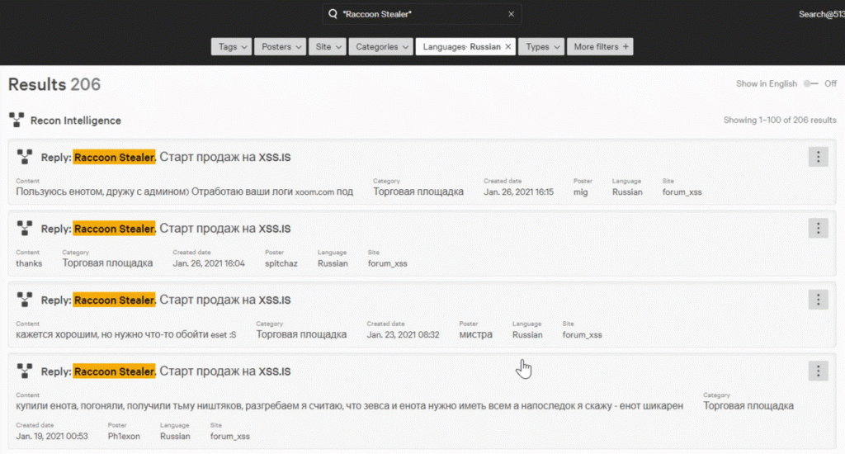Image resolution: width=845 pixels, height=454 pixels.
Task: Click forum_xss site in spitchaz's result
Action: tap(388, 263)
